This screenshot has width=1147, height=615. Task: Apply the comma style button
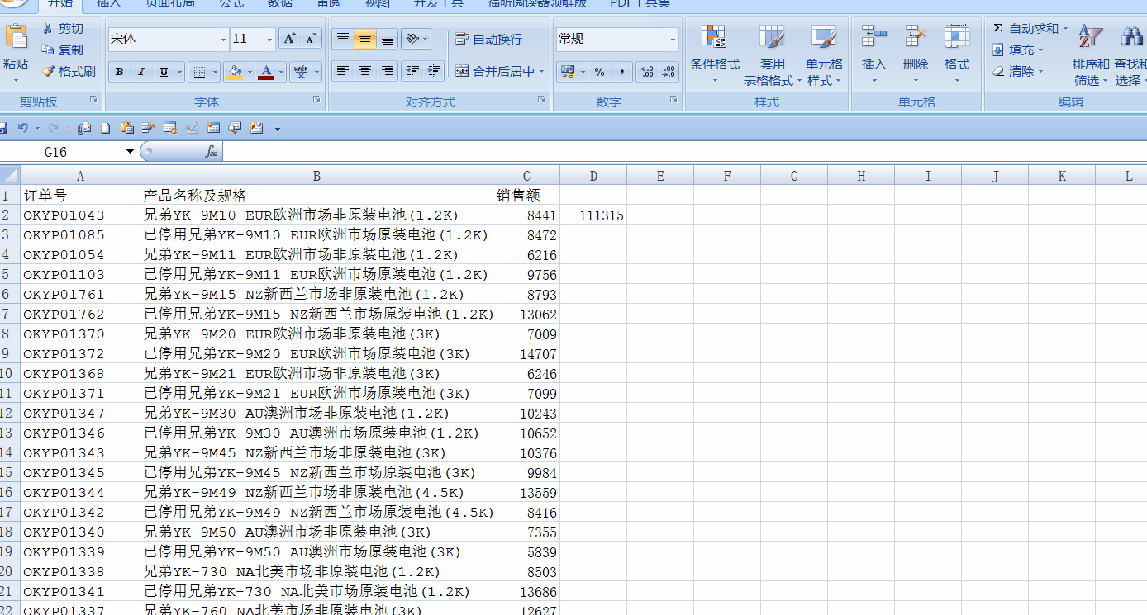[621, 72]
